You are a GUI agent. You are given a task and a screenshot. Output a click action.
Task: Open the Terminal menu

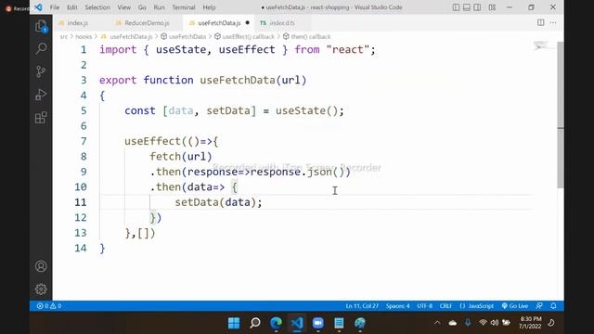pyautogui.click(x=184, y=7)
